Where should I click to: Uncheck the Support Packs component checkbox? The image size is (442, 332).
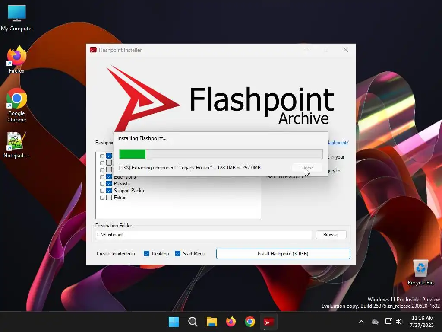(109, 191)
